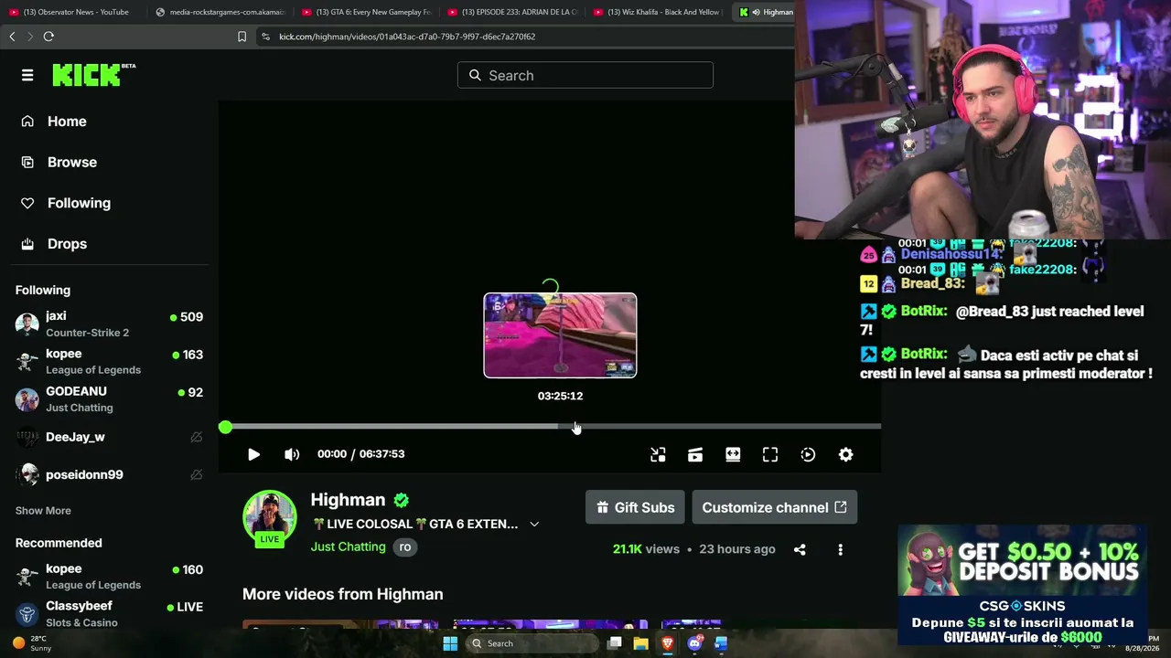Click the browser address bar URL
1171x658 pixels.
(407, 37)
